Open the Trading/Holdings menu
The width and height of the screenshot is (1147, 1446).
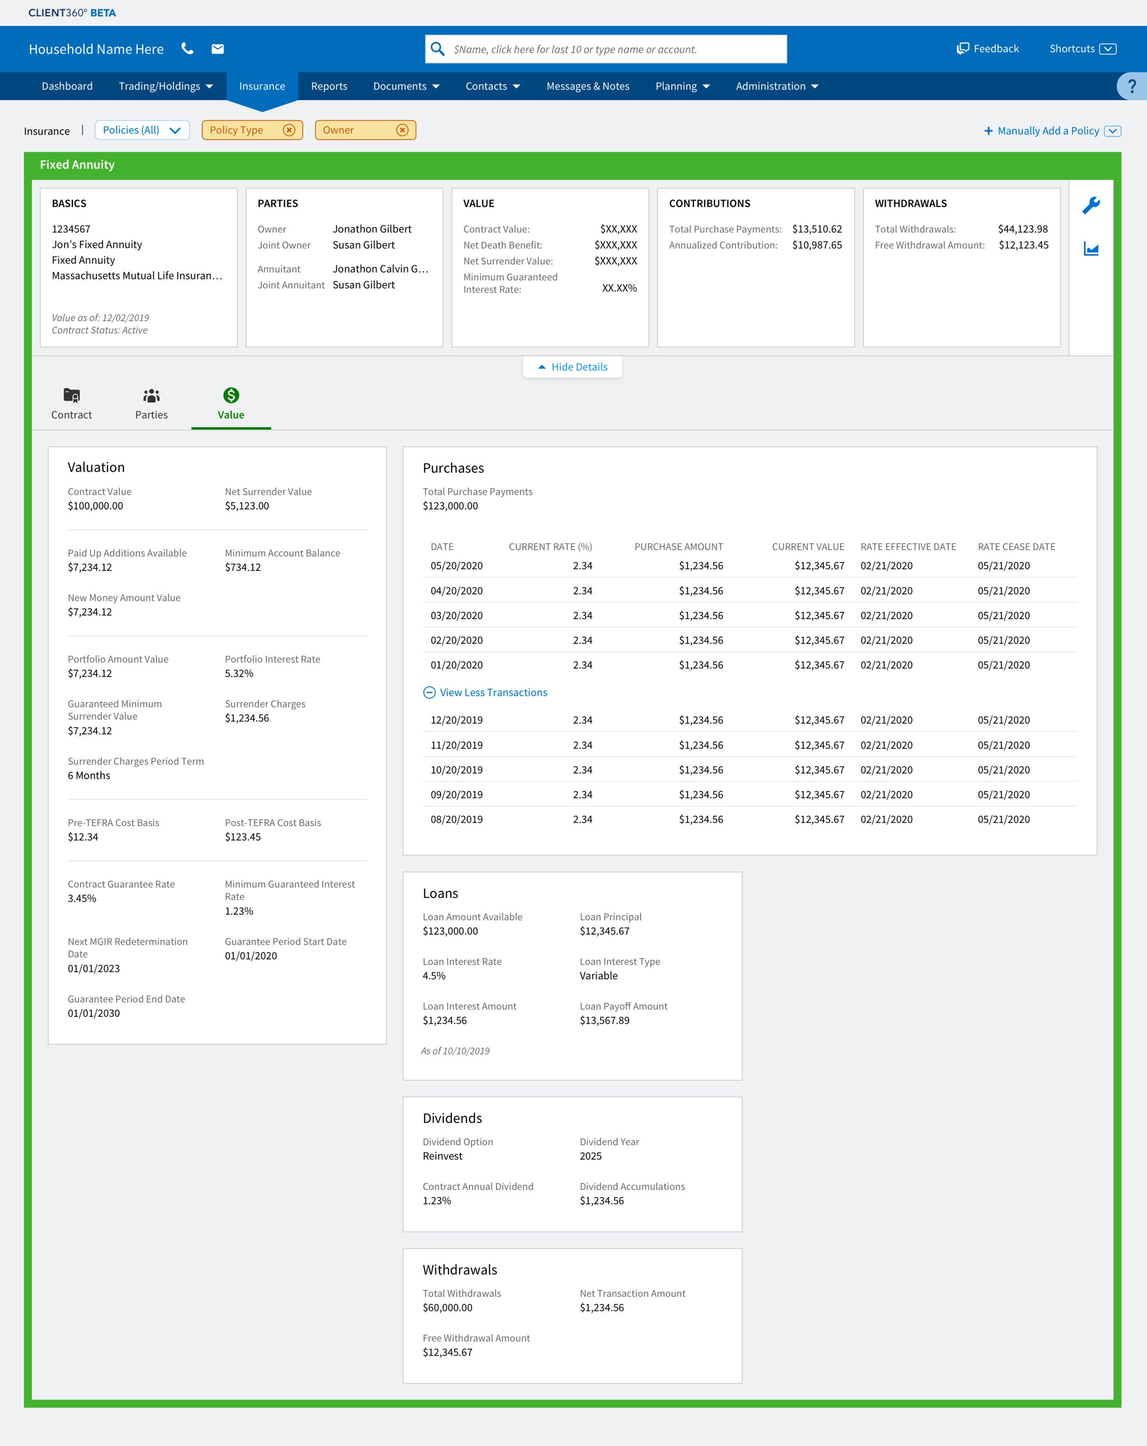(x=166, y=87)
